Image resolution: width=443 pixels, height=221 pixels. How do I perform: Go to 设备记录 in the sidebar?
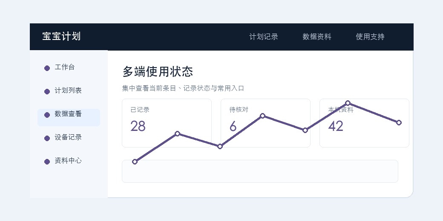69,138
